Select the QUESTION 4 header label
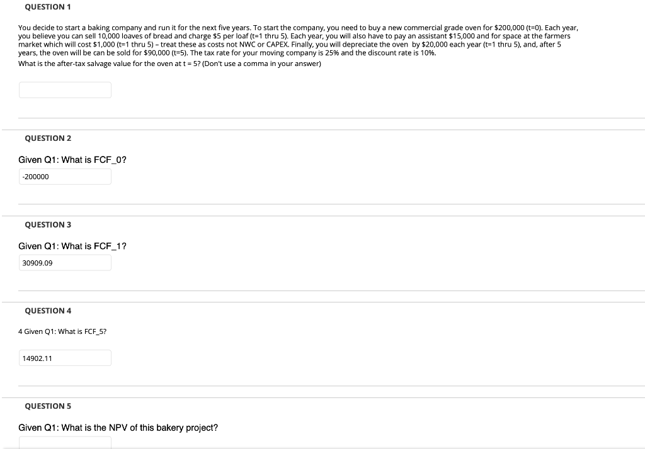The width and height of the screenshot is (645, 449). click(48, 310)
